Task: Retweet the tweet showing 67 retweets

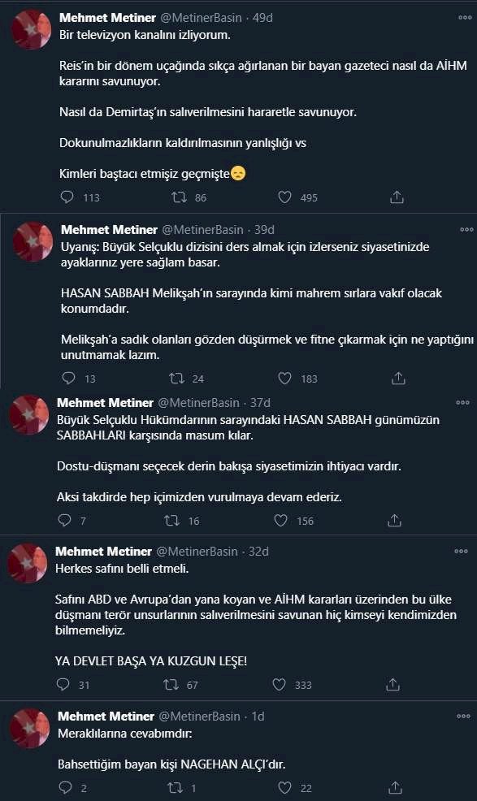Action: tap(171, 685)
